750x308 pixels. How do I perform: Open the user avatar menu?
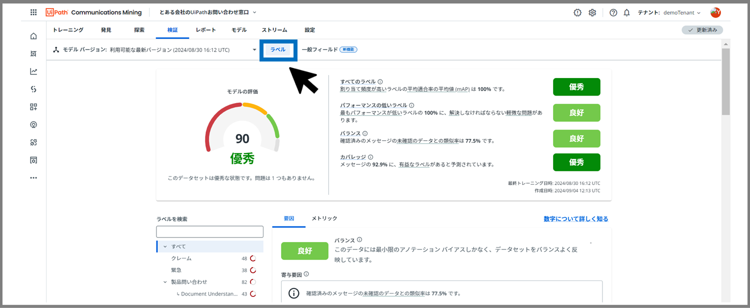point(715,12)
